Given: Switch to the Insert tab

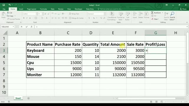Looking at the screenshot, I should 21,9.
